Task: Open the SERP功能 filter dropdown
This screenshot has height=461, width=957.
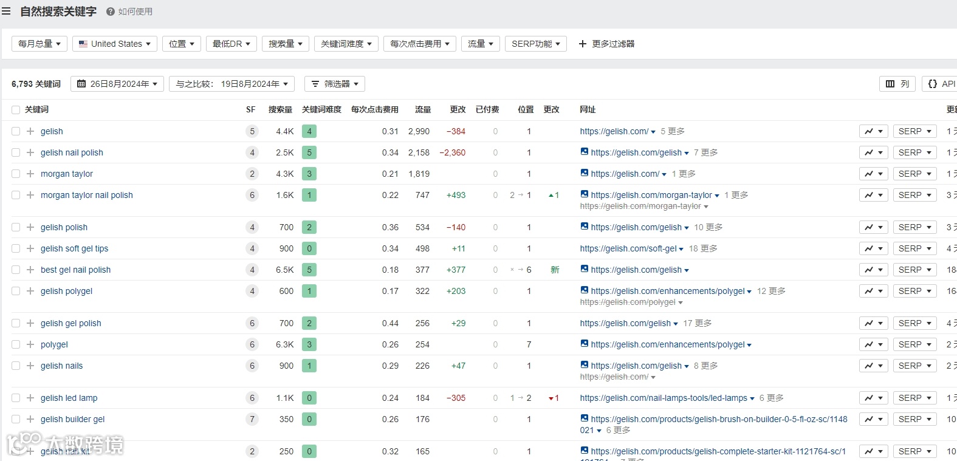Action: point(536,44)
